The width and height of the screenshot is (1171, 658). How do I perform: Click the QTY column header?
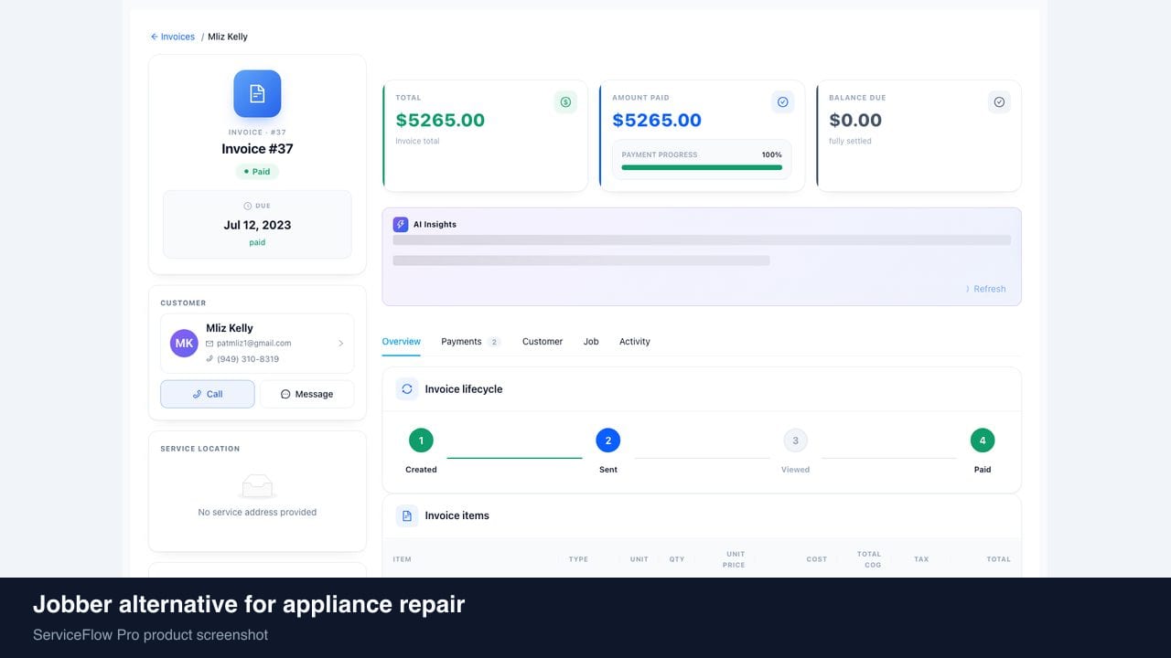(677, 559)
